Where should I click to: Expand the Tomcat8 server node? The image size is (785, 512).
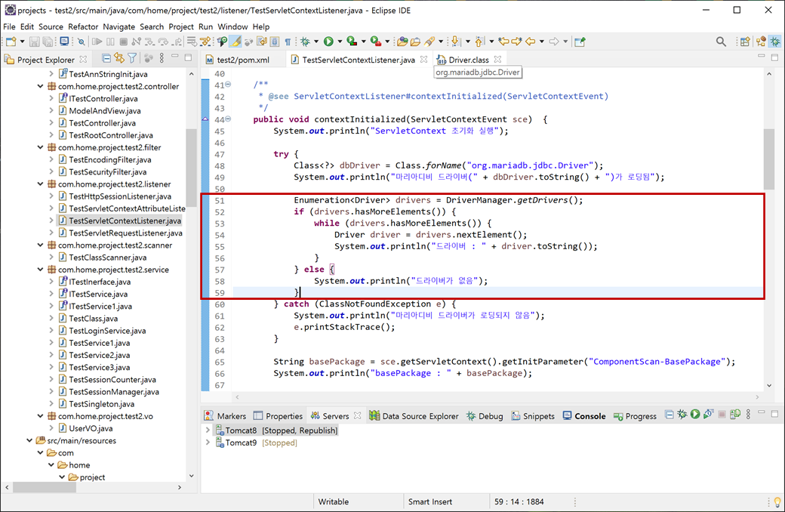click(208, 430)
